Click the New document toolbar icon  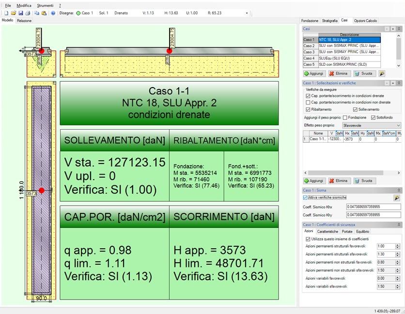[x=6, y=13]
